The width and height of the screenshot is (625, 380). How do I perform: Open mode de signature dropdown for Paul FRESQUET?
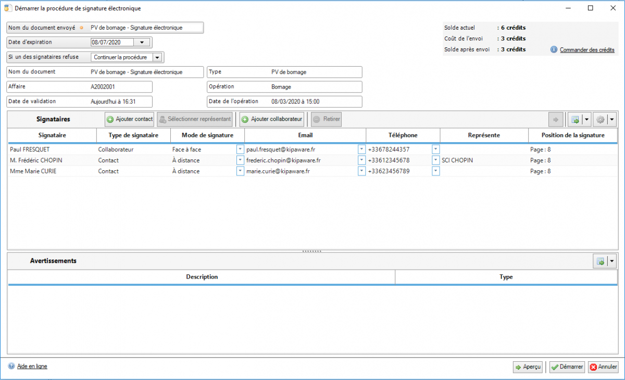click(240, 149)
